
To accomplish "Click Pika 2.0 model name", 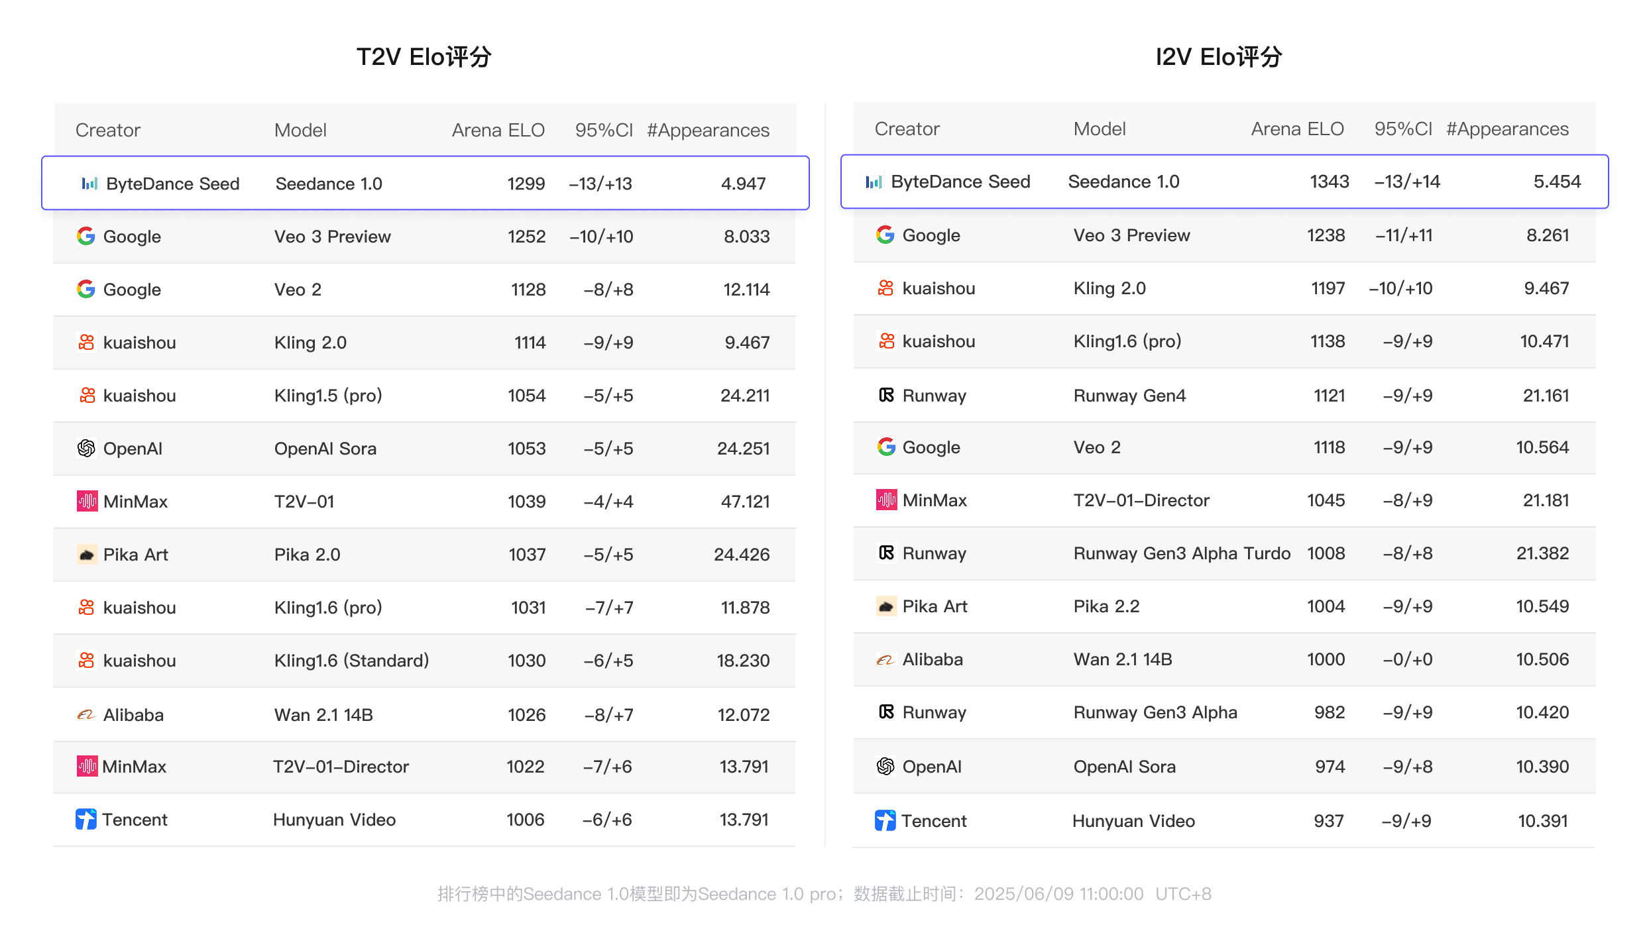I will coord(308,555).
